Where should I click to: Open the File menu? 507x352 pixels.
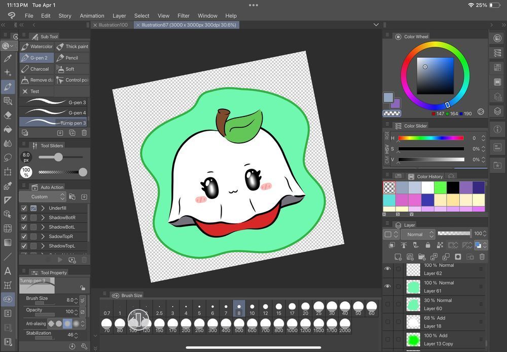pyautogui.click(x=29, y=16)
